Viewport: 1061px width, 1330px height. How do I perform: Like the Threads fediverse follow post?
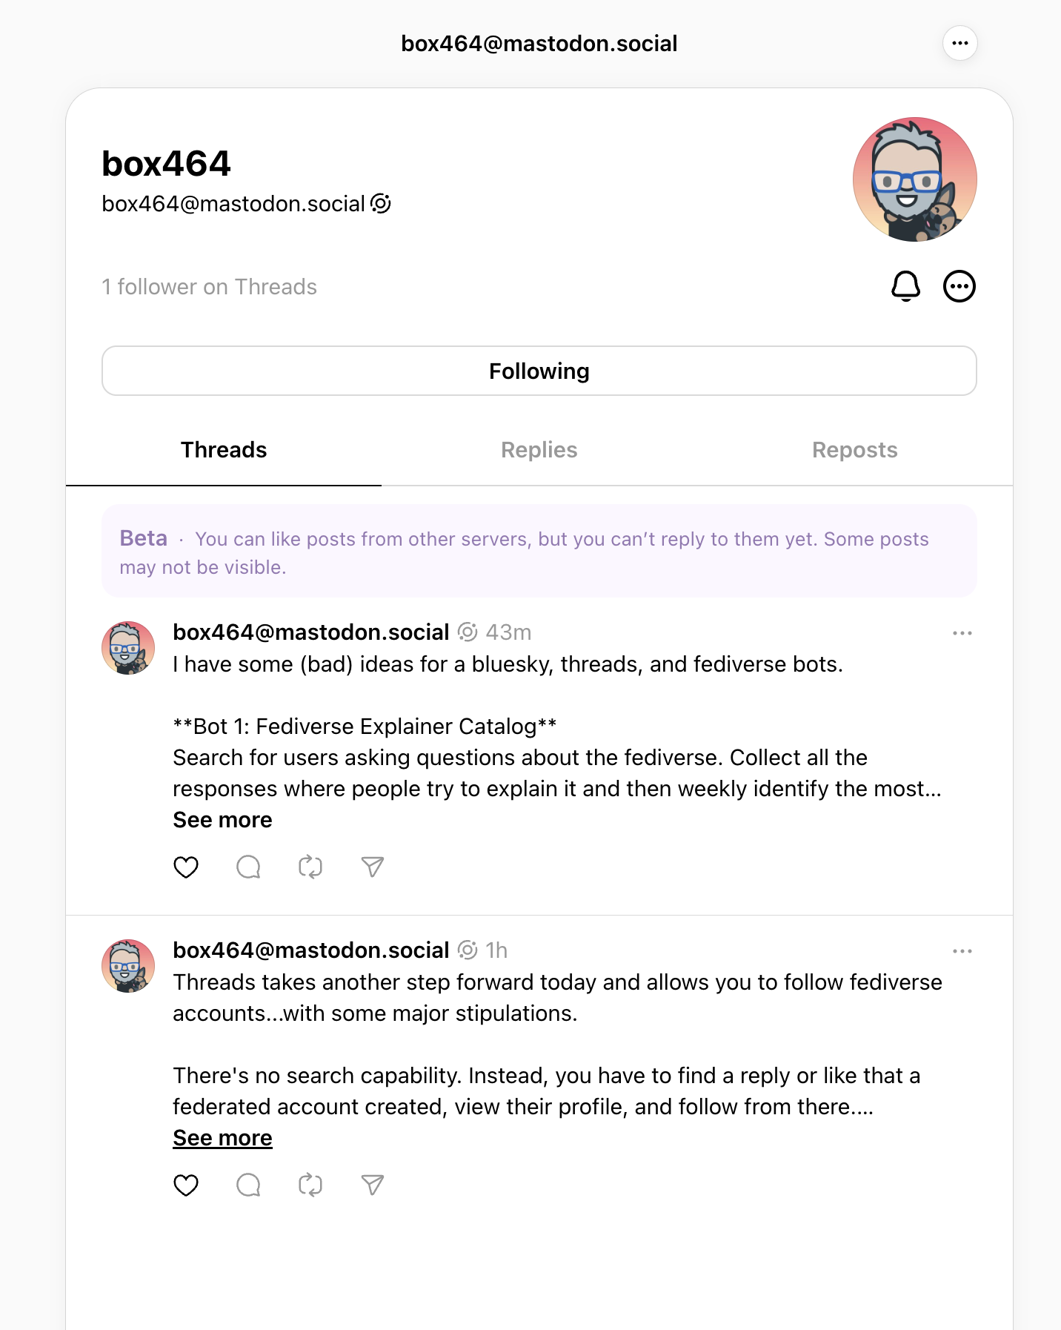point(186,1185)
